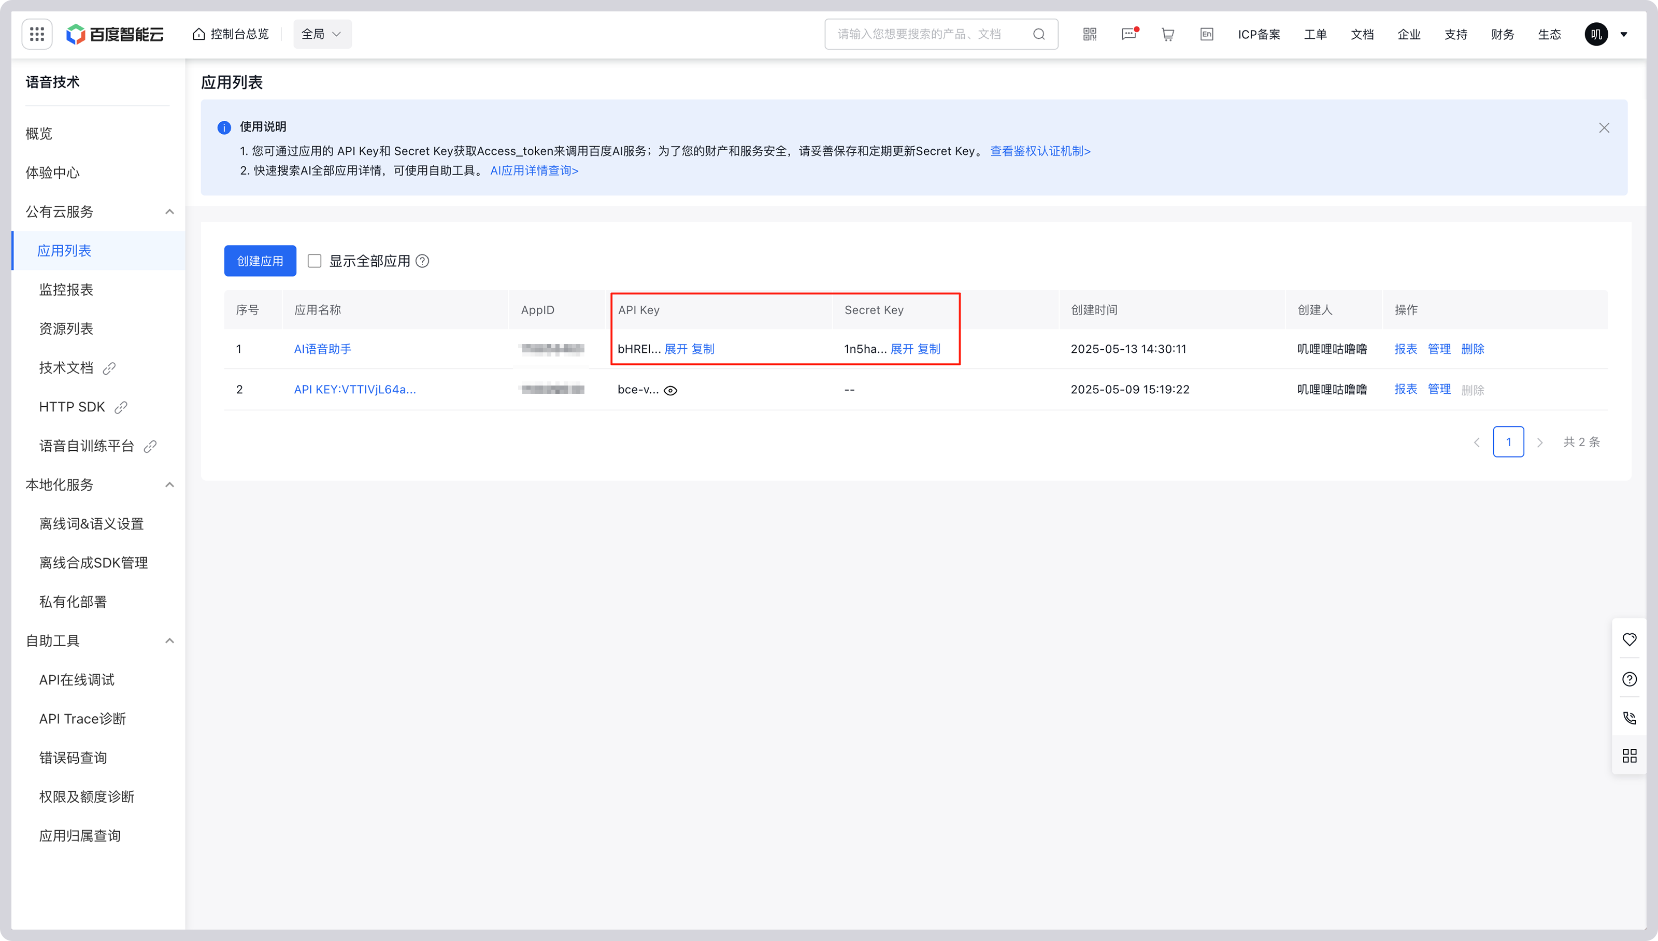The height and width of the screenshot is (941, 1658).
Task: Collapse the 公有云服务 sidebar section
Action: (x=169, y=212)
